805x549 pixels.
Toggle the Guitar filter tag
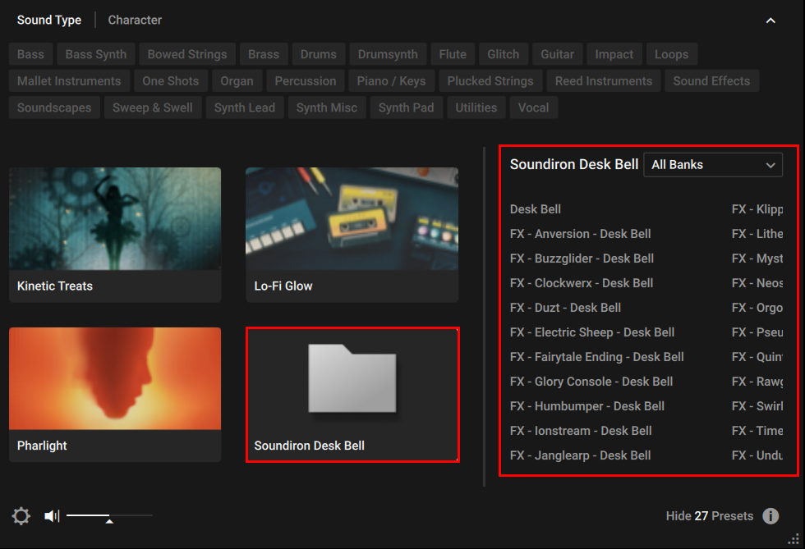pos(557,54)
